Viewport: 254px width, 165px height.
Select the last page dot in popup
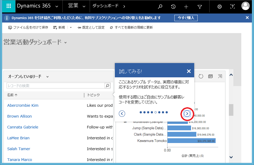167,112
